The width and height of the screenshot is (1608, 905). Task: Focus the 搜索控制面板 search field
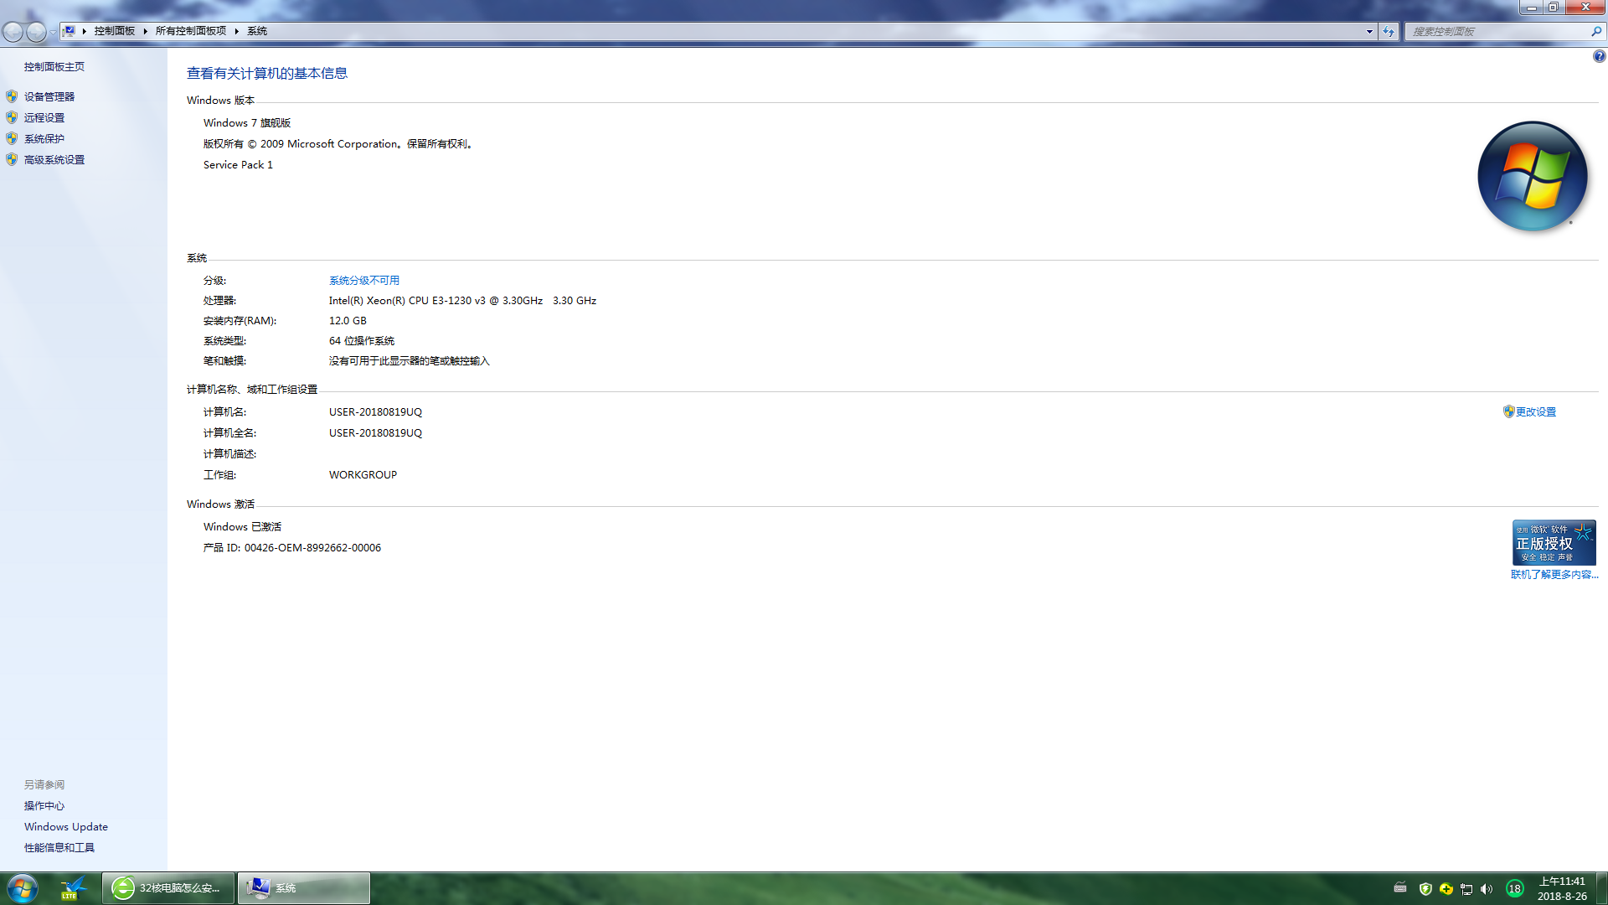tap(1497, 31)
